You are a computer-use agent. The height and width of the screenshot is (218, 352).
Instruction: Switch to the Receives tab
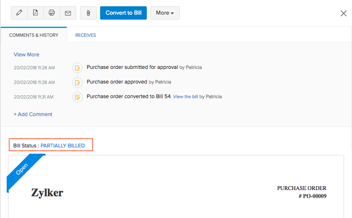85,35
